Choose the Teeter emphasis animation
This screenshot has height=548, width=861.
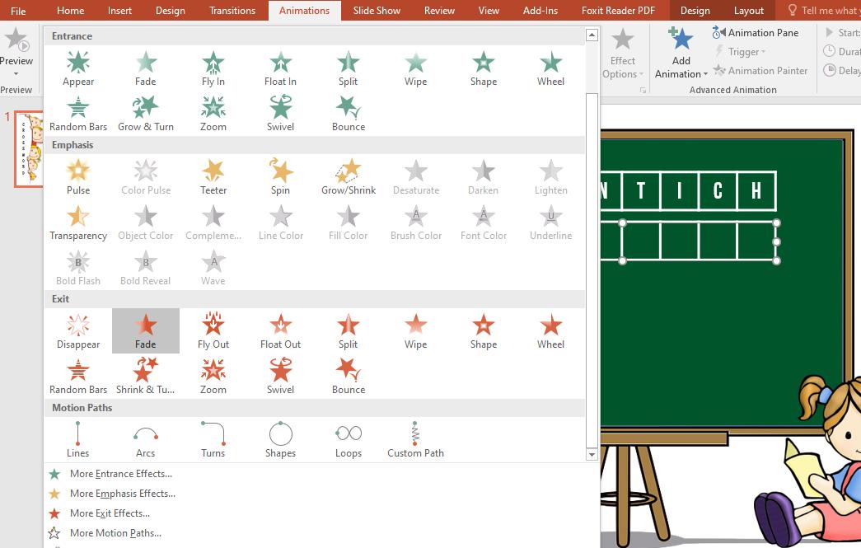click(213, 175)
